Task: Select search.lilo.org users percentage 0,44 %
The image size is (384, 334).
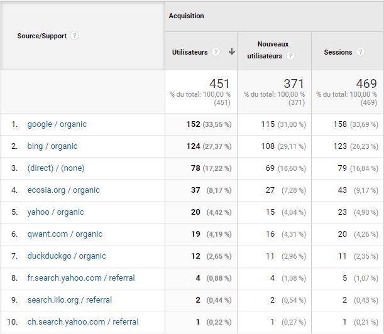Action: point(219,300)
